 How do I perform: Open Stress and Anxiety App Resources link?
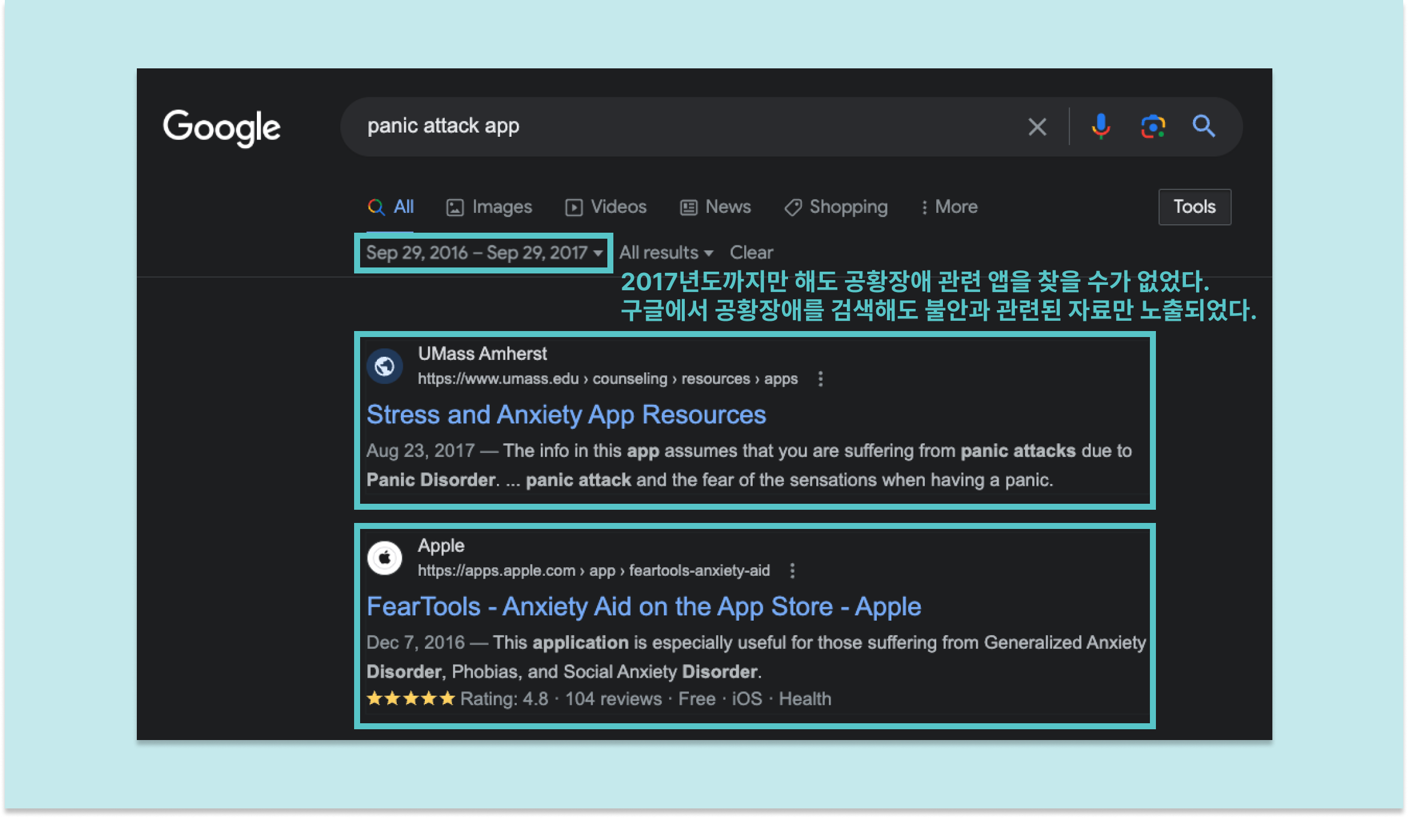(x=566, y=414)
